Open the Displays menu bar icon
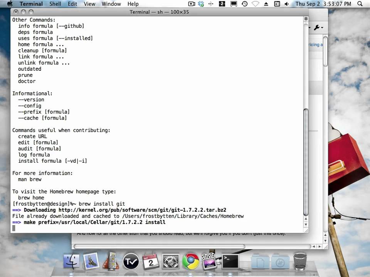 (234, 4)
